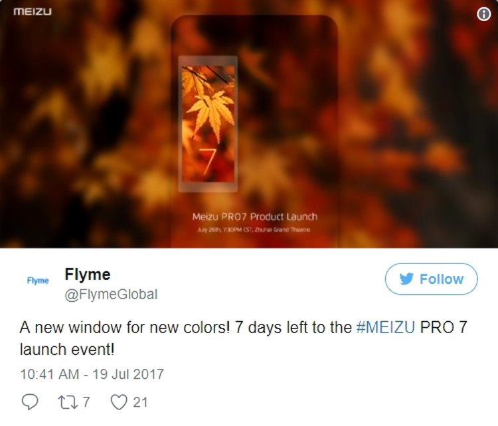Image resolution: width=498 pixels, height=426 pixels.
Task: Open the #MEIZU hashtag link
Action: 386,327
